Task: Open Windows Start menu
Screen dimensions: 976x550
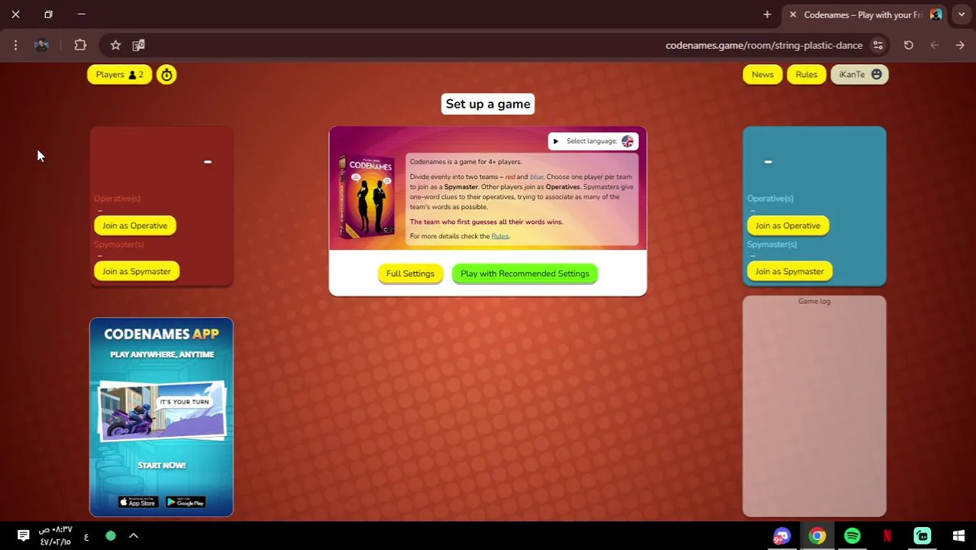Action: coord(959,536)
